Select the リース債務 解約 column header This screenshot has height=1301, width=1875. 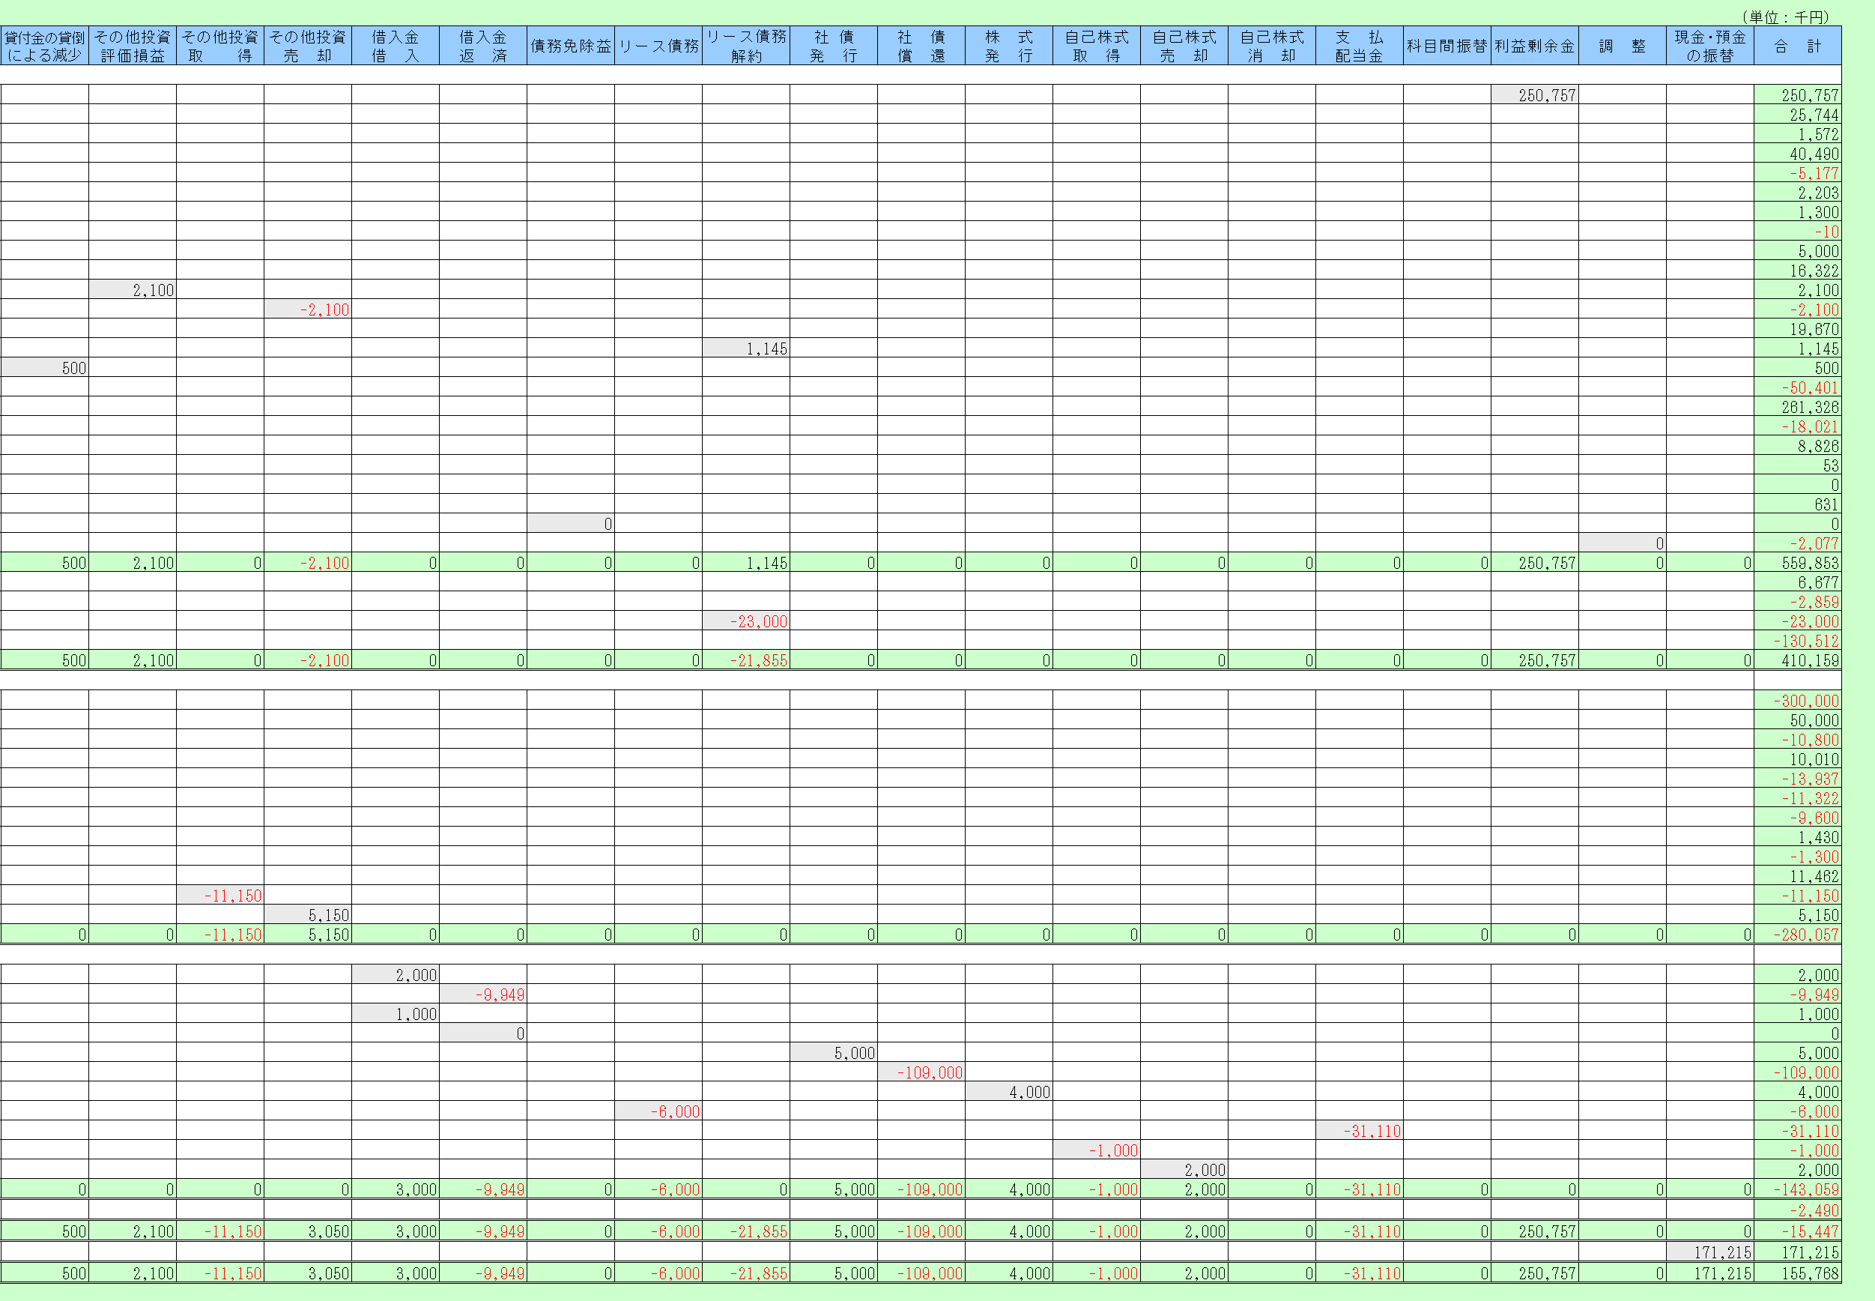point(745,46)
